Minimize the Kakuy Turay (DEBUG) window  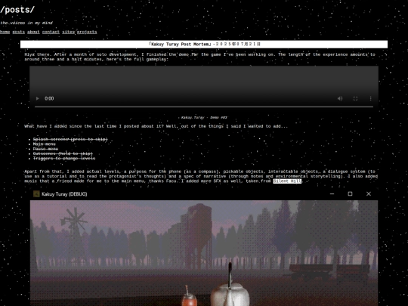(332, 194)
